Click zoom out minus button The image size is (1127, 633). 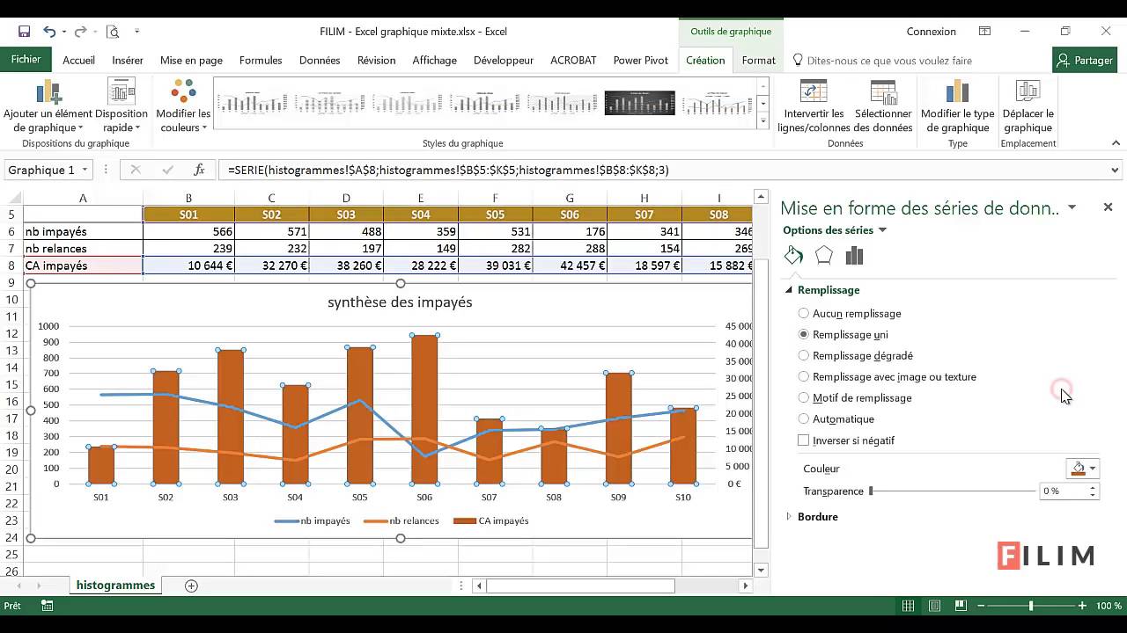pyautogui.click(x=979, y=606)
